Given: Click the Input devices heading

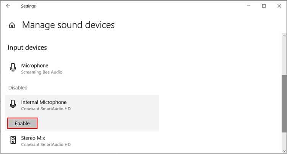Looking at the screenshot, I should pyautogui.click(x=27, y=48).
